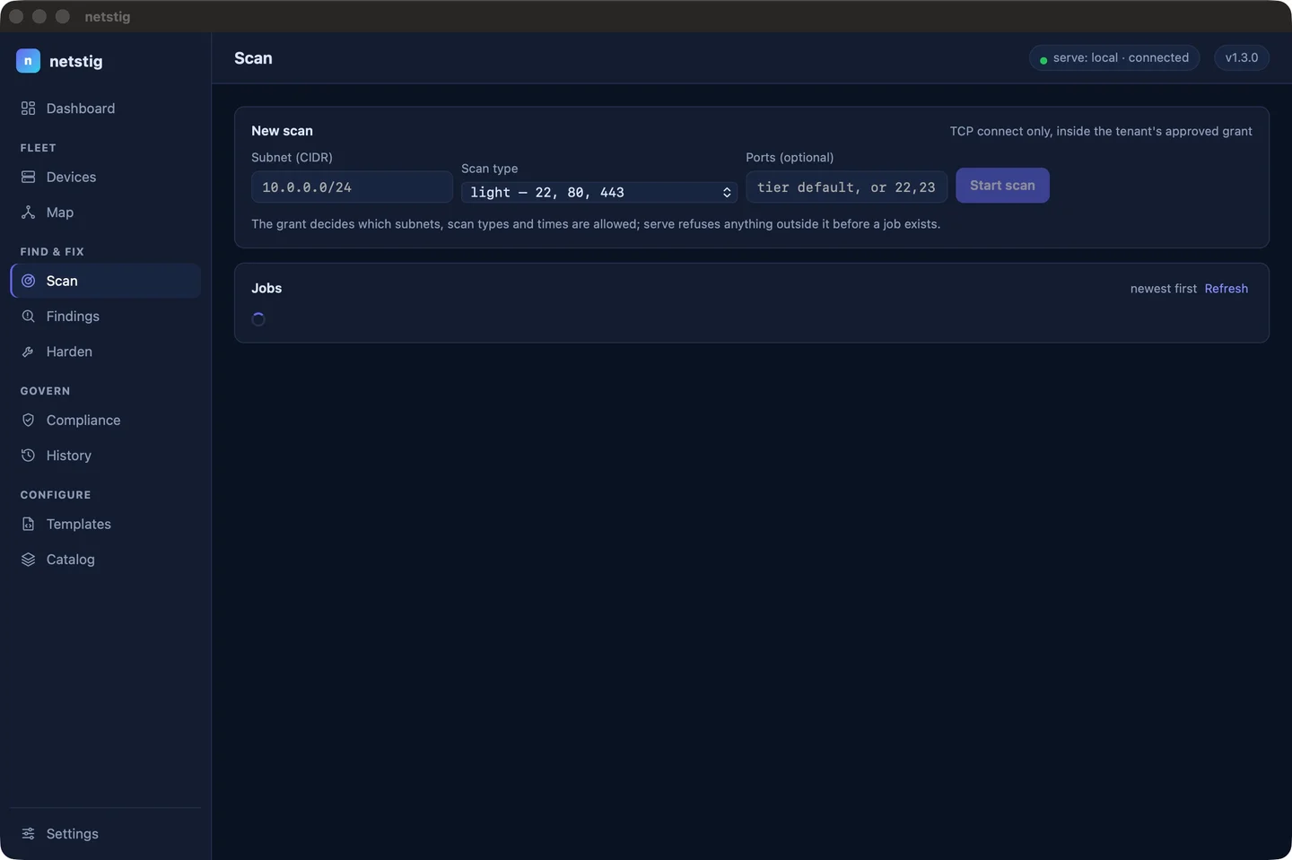1292x860 pixels.
Task: Click the Jobs loading spinner
Action: pos(258,319)
